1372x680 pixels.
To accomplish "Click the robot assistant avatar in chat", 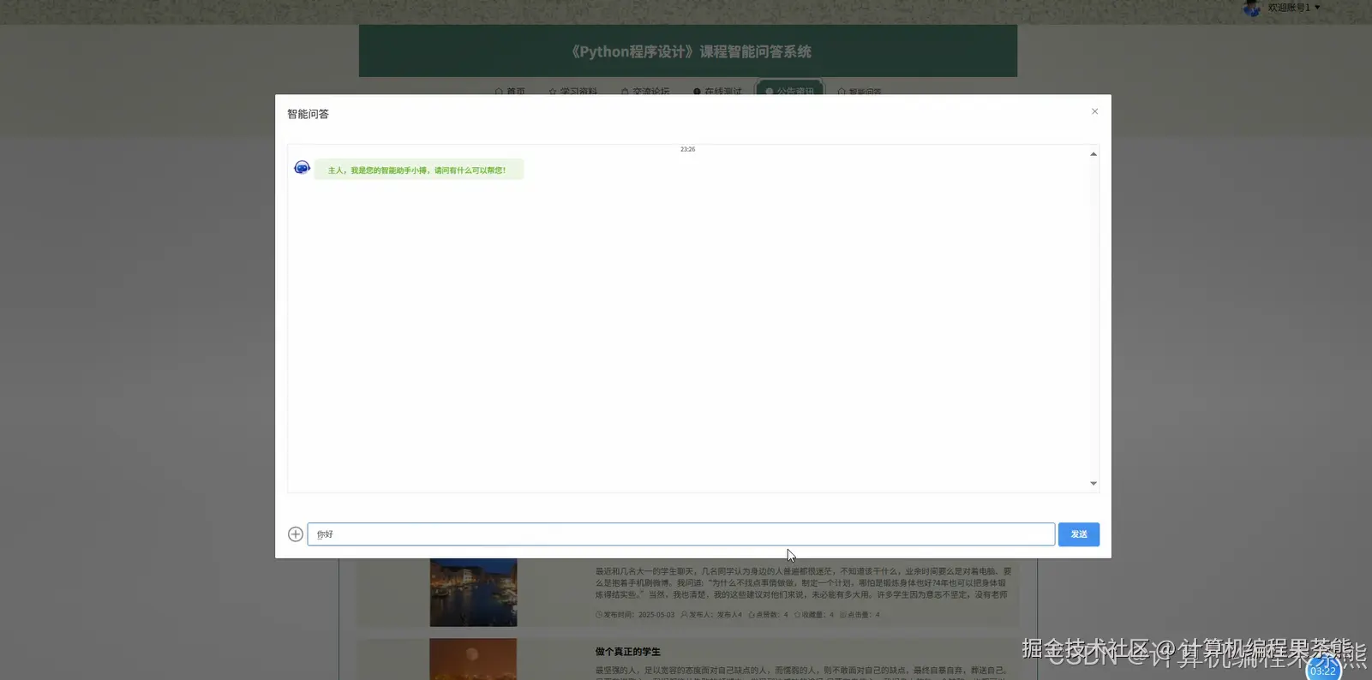I will (x=302, y=168).
